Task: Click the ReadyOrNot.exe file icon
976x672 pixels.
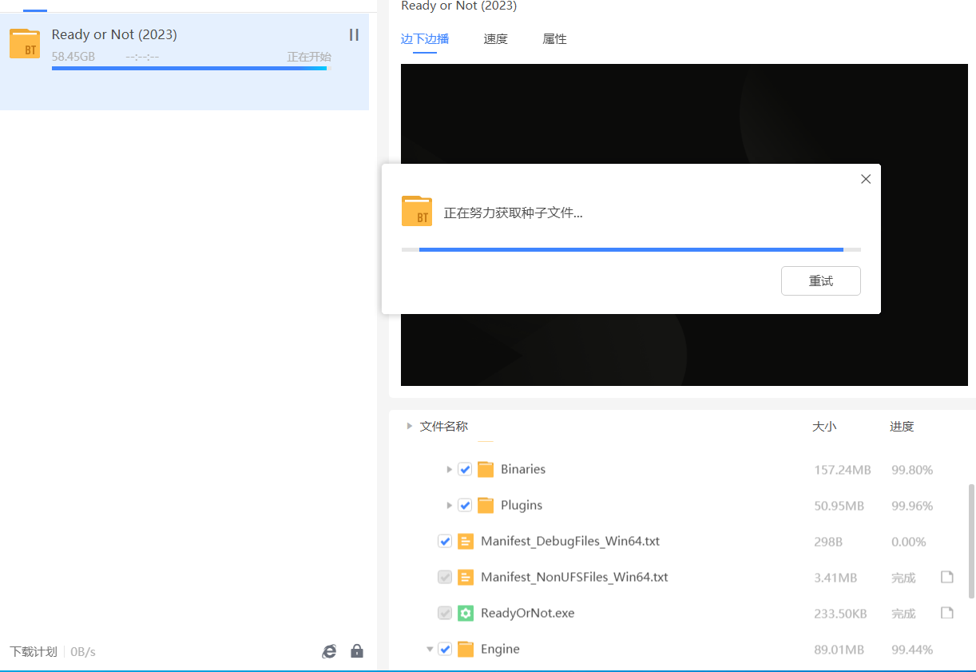Action: pyautogui.click(x=466, y=614)
